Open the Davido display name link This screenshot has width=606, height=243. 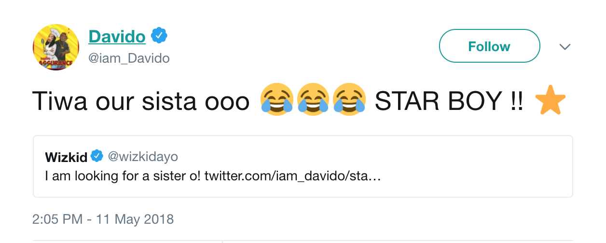click(117, 36)
